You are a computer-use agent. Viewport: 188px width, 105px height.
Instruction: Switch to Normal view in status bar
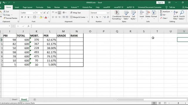pos(154,103)
